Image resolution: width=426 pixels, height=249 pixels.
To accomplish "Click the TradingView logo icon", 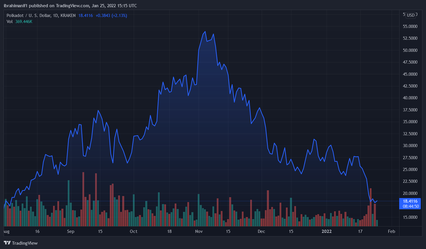I will (x=7, y=243).
